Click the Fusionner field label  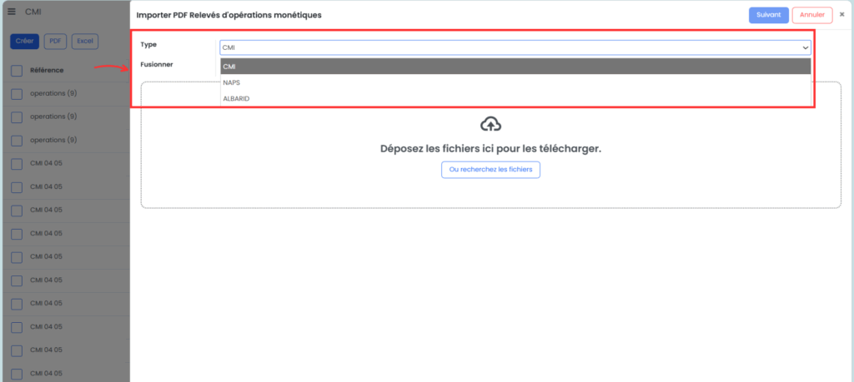pyautogui.click(x=156, y=64)
